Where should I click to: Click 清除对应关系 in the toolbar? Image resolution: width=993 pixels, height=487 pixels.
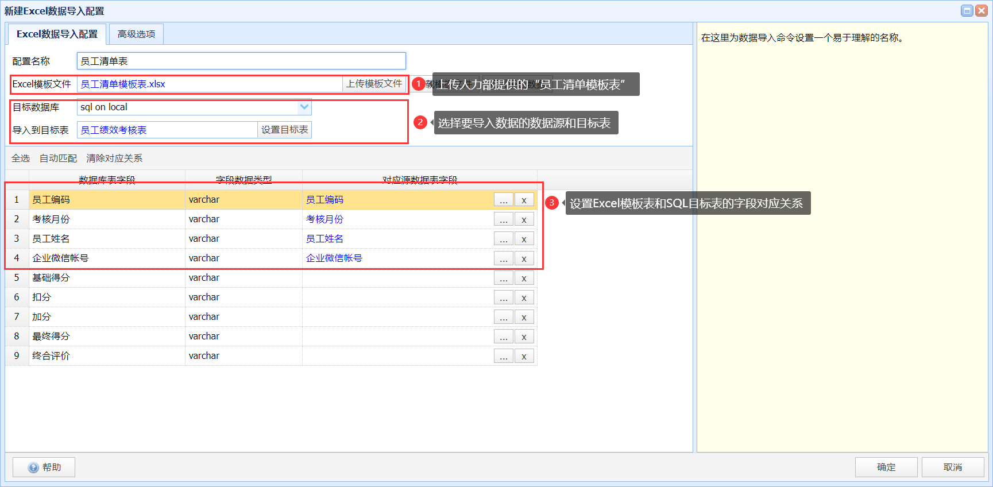click(114, 159)
